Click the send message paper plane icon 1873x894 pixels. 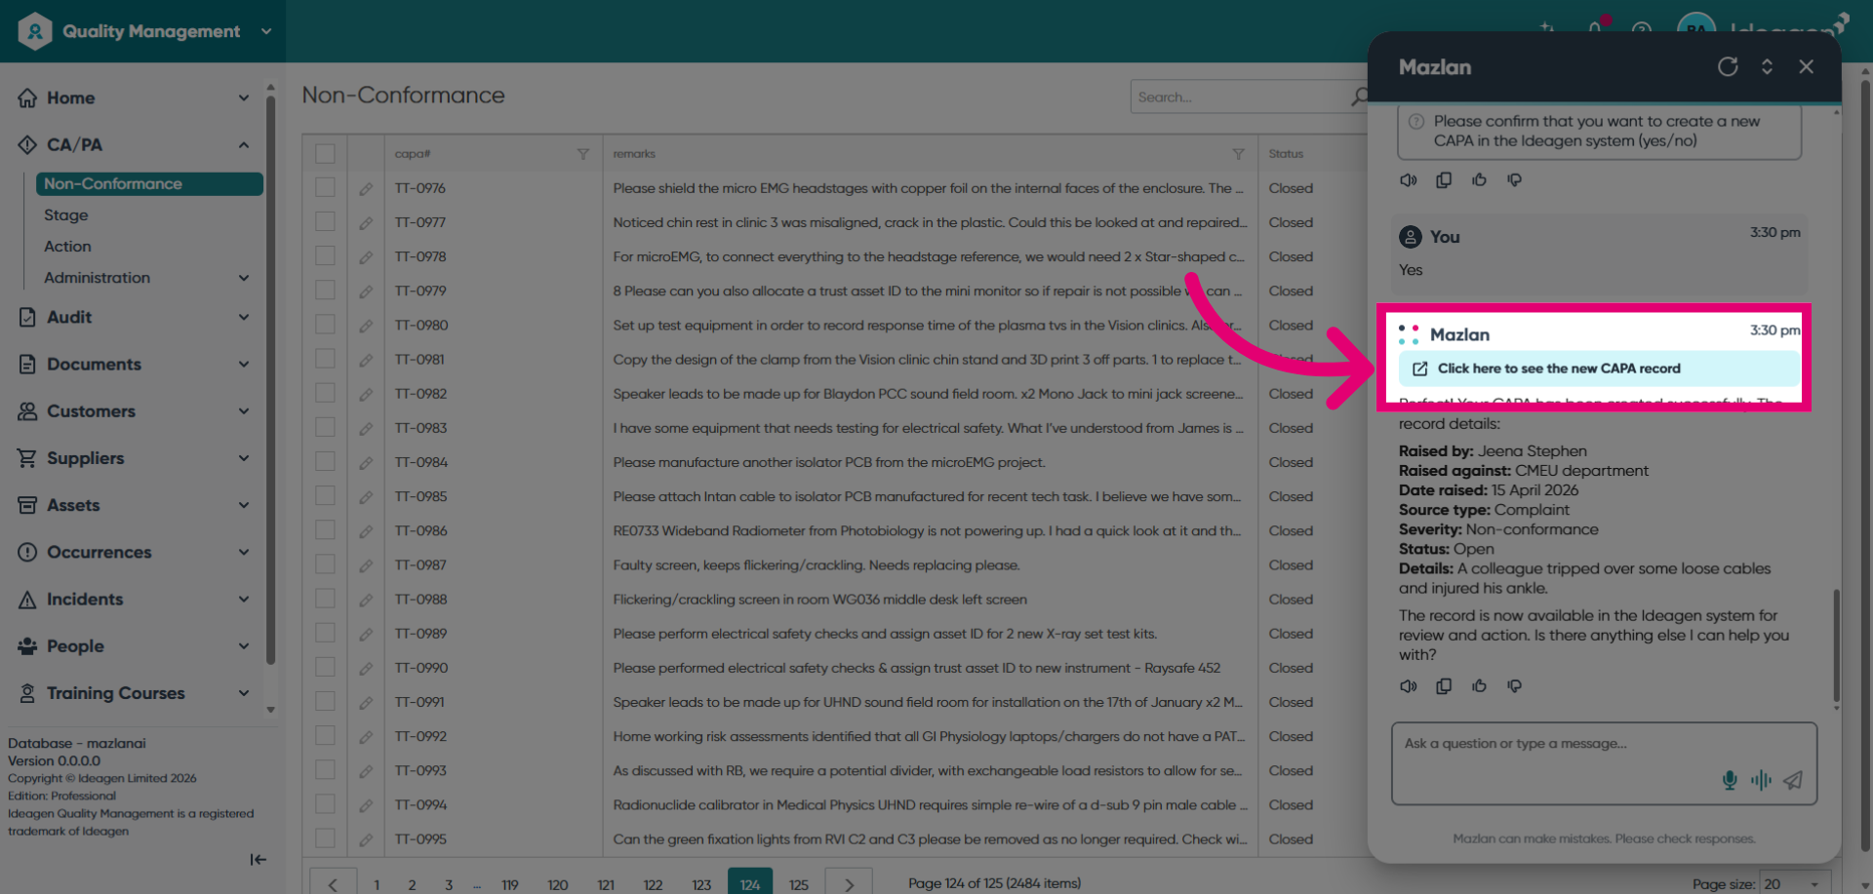pos(1793,780)
